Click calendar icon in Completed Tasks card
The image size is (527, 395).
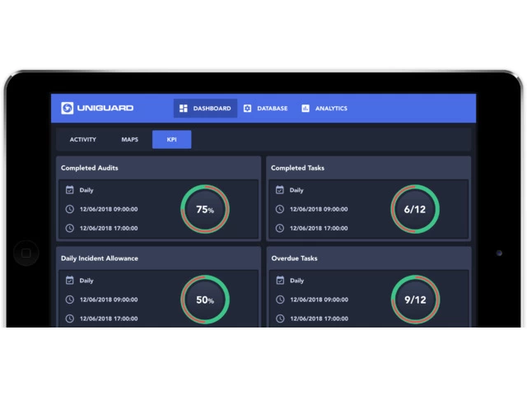[280, 190]
